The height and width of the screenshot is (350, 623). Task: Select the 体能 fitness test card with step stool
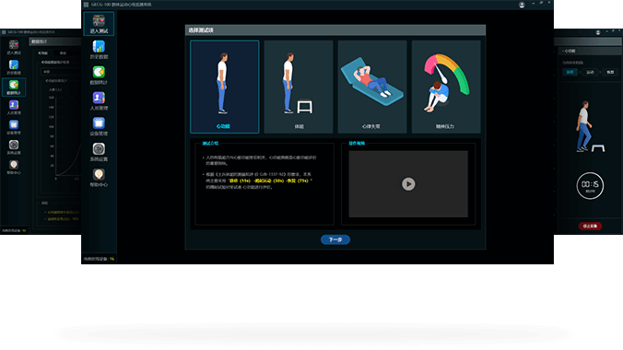point(299,87)
